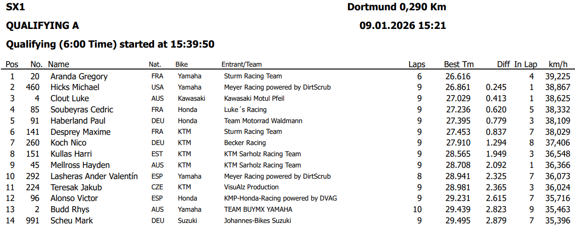Click Clout Luke's Kawasaki bike entry
Viewport: 575px width, 229px height.
[191, 98]
